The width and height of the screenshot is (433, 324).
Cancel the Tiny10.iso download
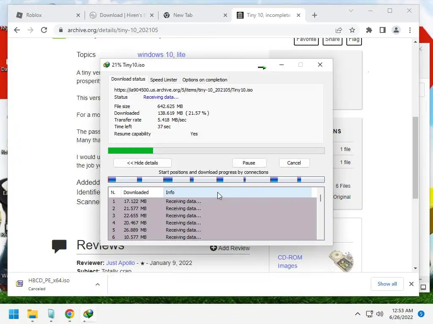pyautogui.click(x=294, y=163)
